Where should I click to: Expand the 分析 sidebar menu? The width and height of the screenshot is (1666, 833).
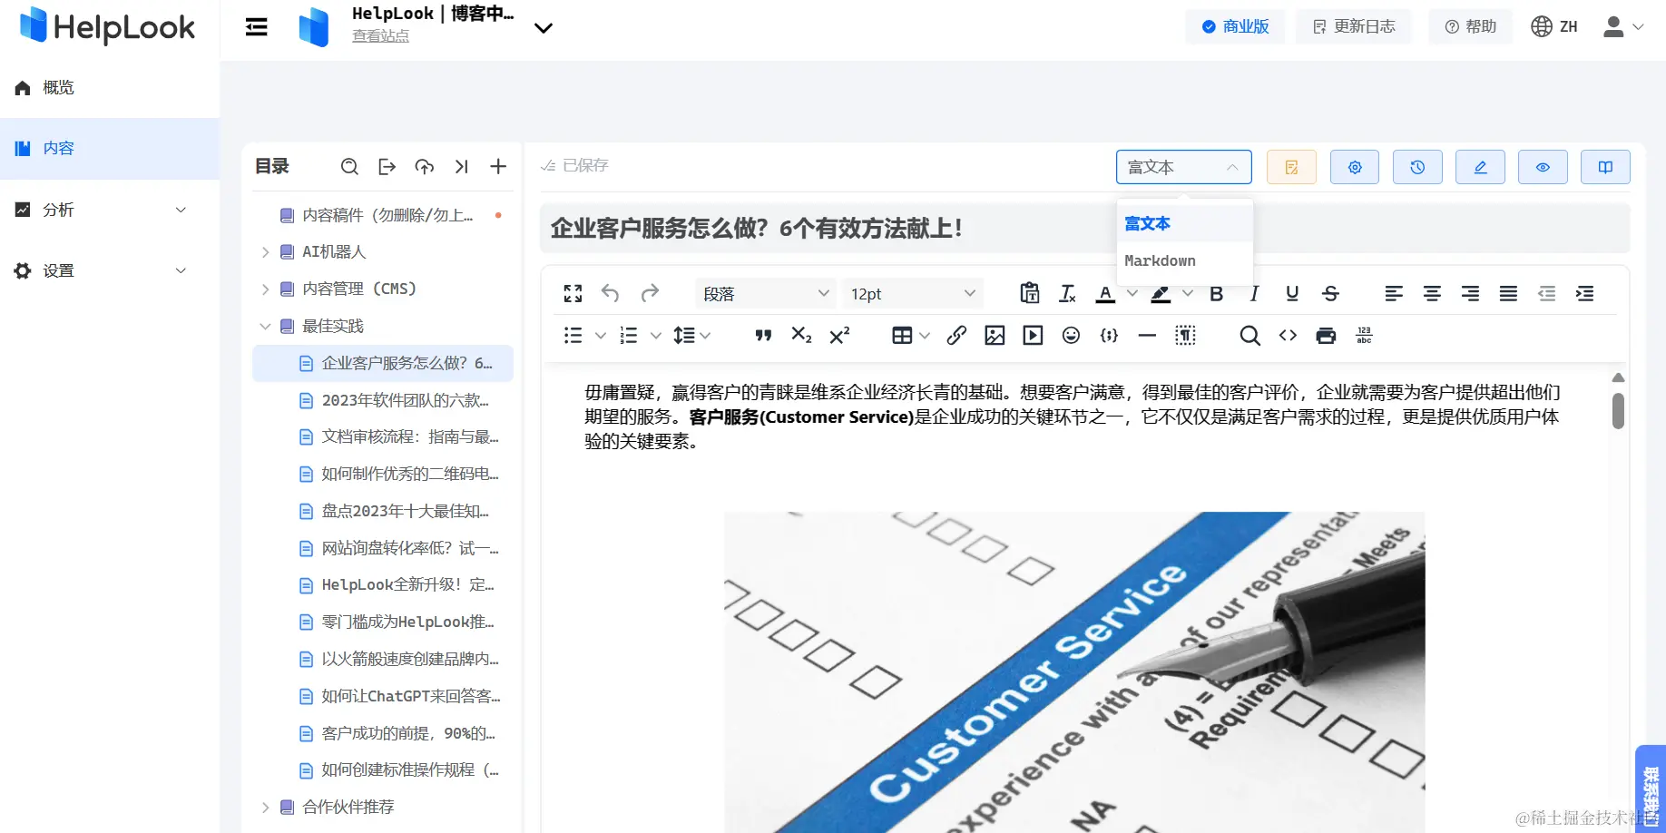coord(110,210)
